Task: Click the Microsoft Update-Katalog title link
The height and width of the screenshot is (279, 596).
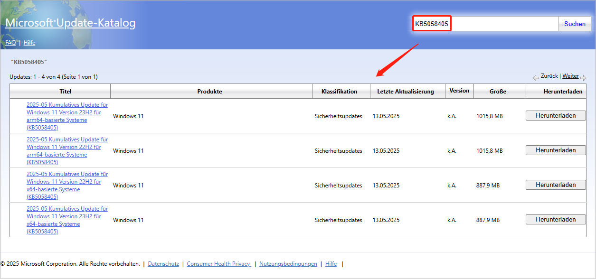Action: click(x=70, y=23)
